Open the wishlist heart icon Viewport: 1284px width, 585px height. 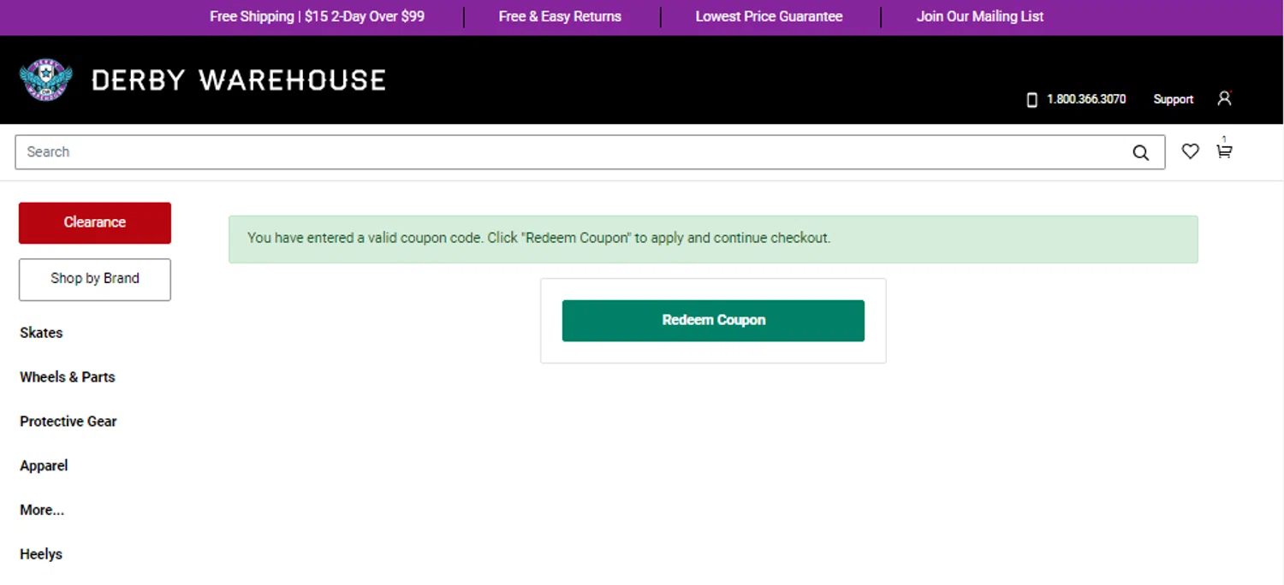coord(1190,151)
